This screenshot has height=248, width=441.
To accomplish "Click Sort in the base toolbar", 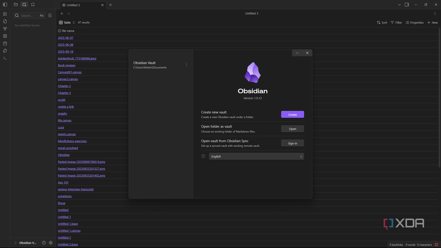I will click(x=382, y=22).
